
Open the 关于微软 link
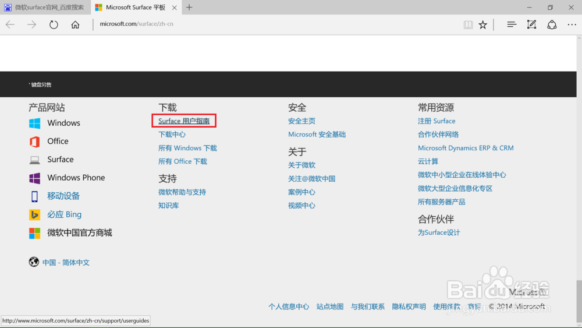301,165
